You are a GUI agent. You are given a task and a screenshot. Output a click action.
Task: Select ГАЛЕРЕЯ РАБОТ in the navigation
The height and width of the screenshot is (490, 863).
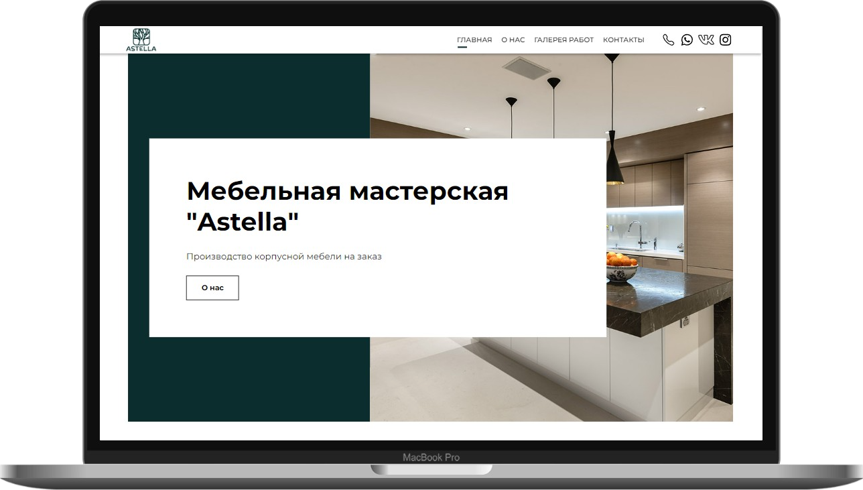point(563,40)
